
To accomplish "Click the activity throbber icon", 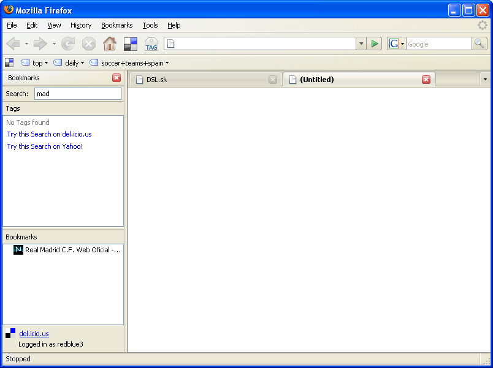I will 483,25.
